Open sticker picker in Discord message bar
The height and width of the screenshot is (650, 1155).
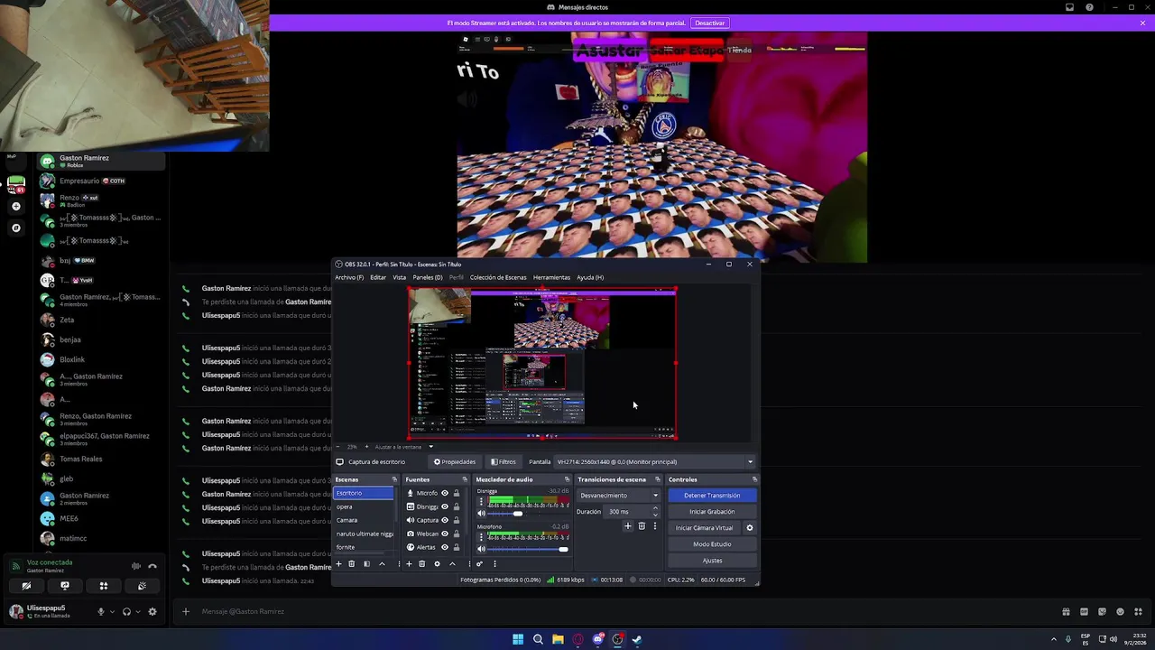[1103, 611]
